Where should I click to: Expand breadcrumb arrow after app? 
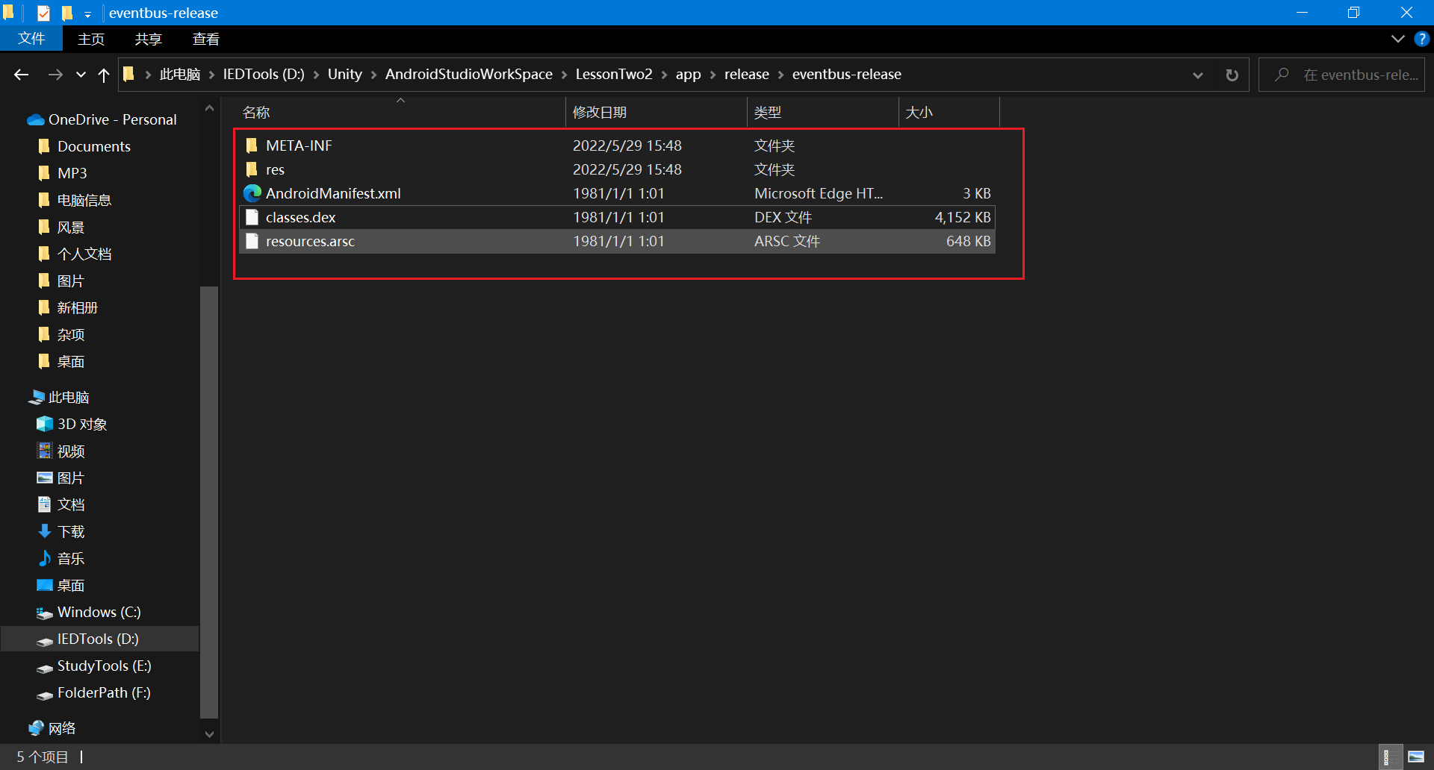pos(713,75)
